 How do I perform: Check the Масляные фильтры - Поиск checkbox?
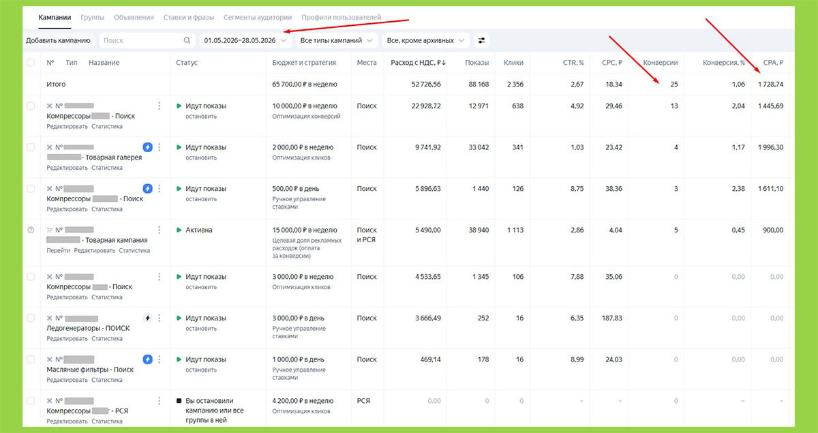click(31, 359)
